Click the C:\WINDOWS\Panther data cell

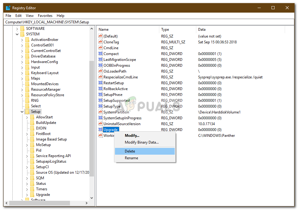tap(216, 136)
